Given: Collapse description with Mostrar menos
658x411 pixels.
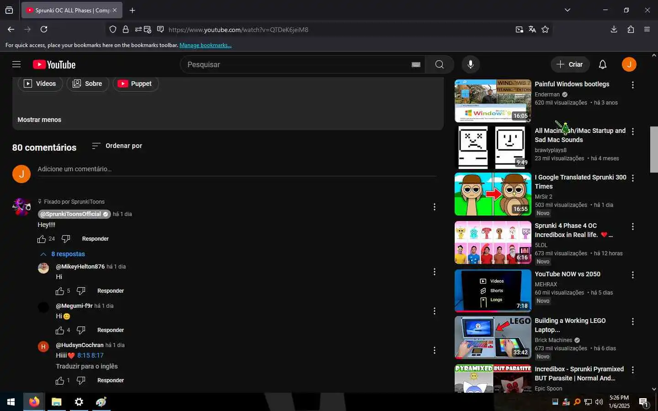Looking at the screenshot, I should click(x=39, y=120).
